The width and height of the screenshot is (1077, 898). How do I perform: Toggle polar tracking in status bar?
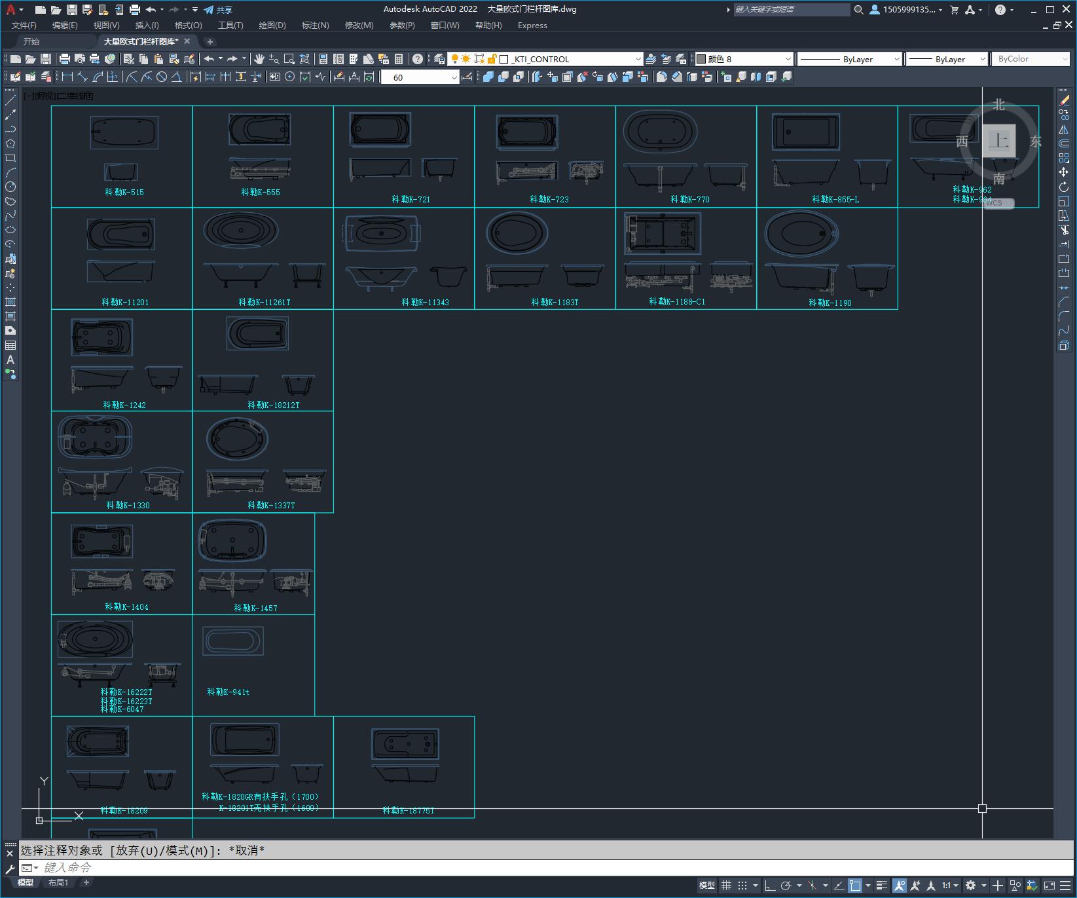point(786,886)
